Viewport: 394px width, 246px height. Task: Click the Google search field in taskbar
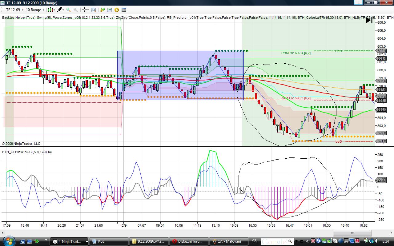coord(274,241)
